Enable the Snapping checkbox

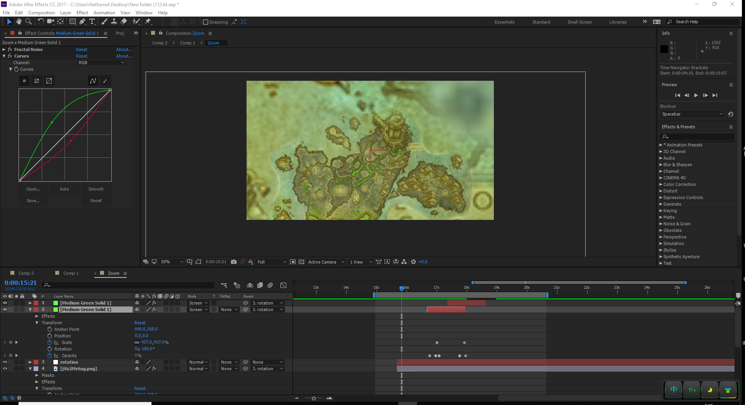tap(206, 22)
